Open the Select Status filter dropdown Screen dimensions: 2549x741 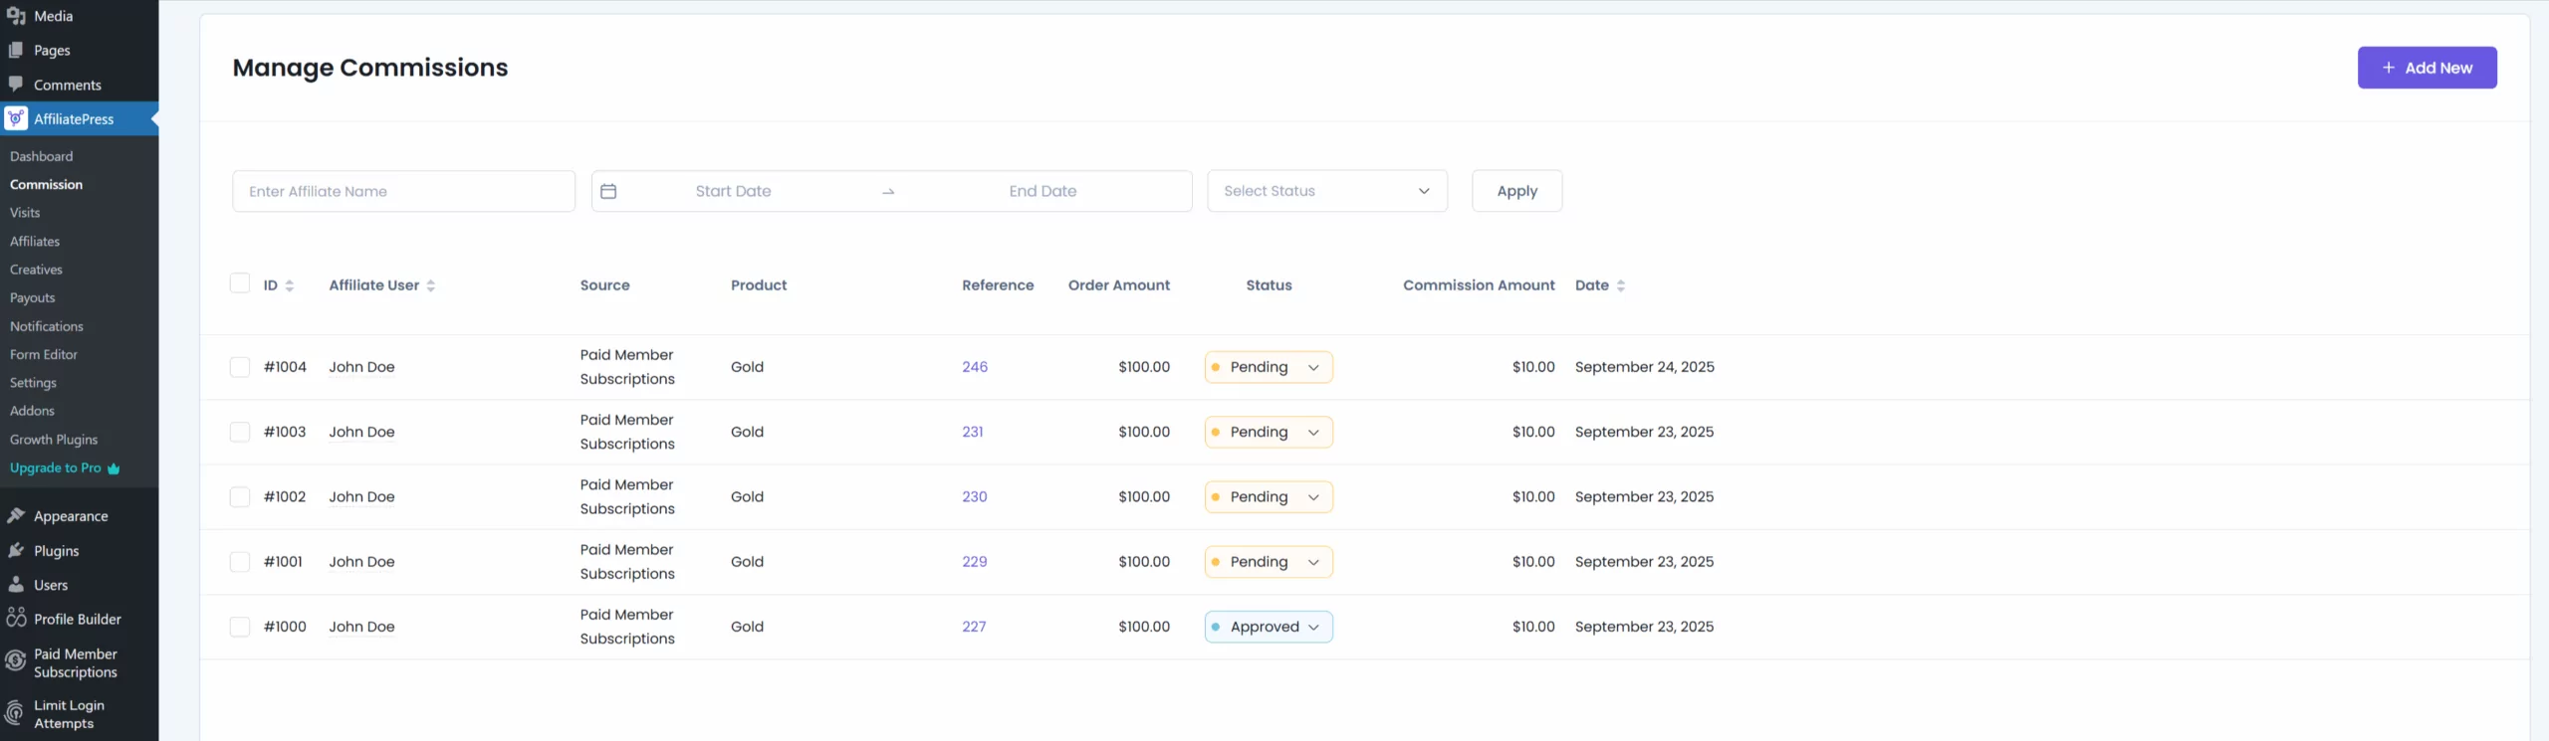pos(1326,191)
